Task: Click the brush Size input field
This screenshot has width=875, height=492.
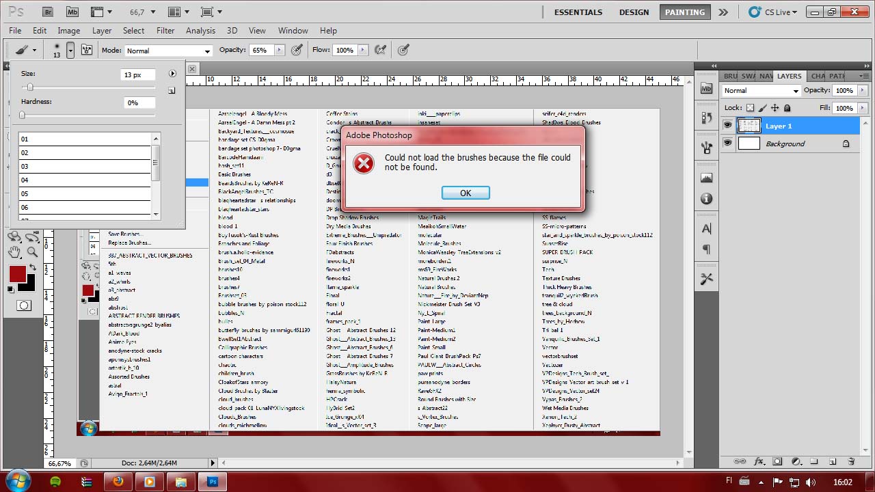Action: tap(137, 74)
